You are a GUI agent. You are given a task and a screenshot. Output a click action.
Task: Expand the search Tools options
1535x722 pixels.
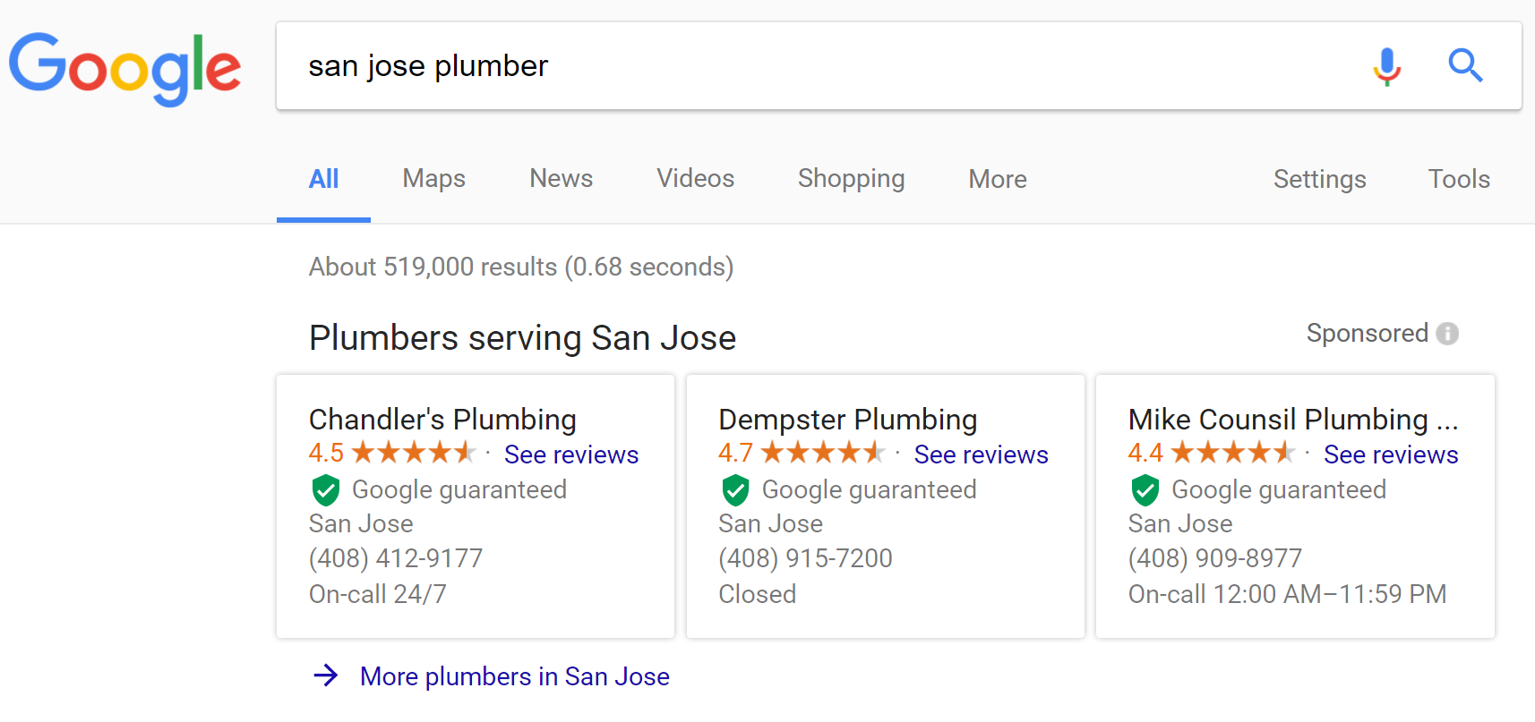click(x=1458, y=179)
